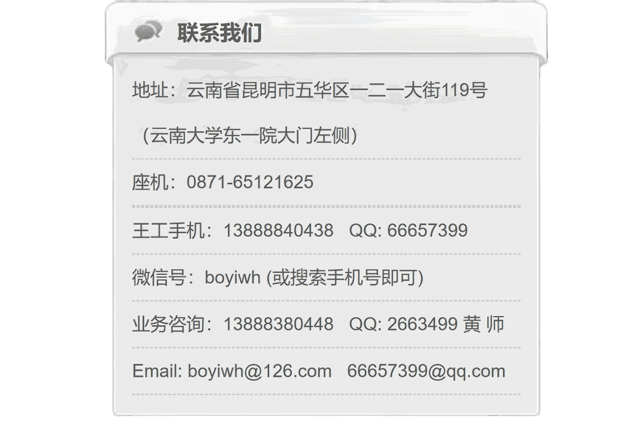This screenshot has height=435, width=629.
Task: Click the 或搜索手机号即可 hint text
Action: [345, 277]
